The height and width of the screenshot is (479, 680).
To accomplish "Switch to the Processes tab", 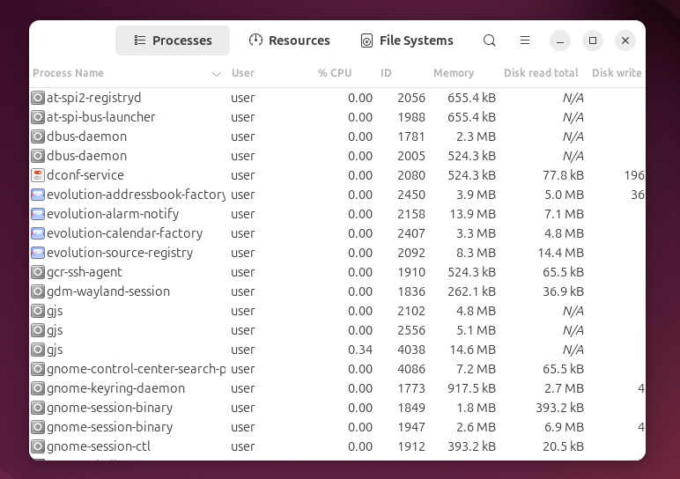I will coord(173,41).
